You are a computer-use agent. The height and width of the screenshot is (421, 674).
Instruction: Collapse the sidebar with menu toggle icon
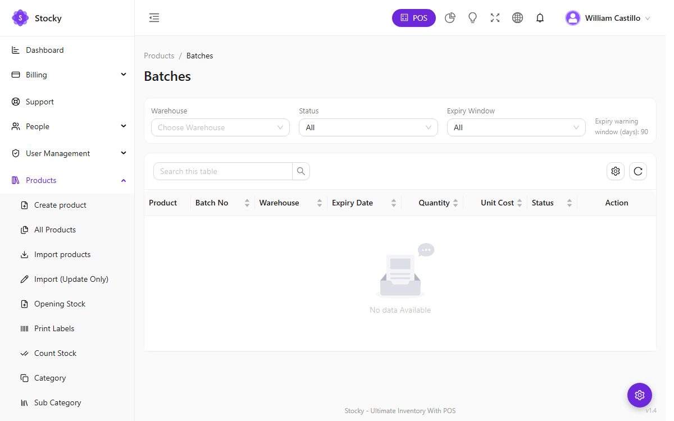(x=154, y=18)
